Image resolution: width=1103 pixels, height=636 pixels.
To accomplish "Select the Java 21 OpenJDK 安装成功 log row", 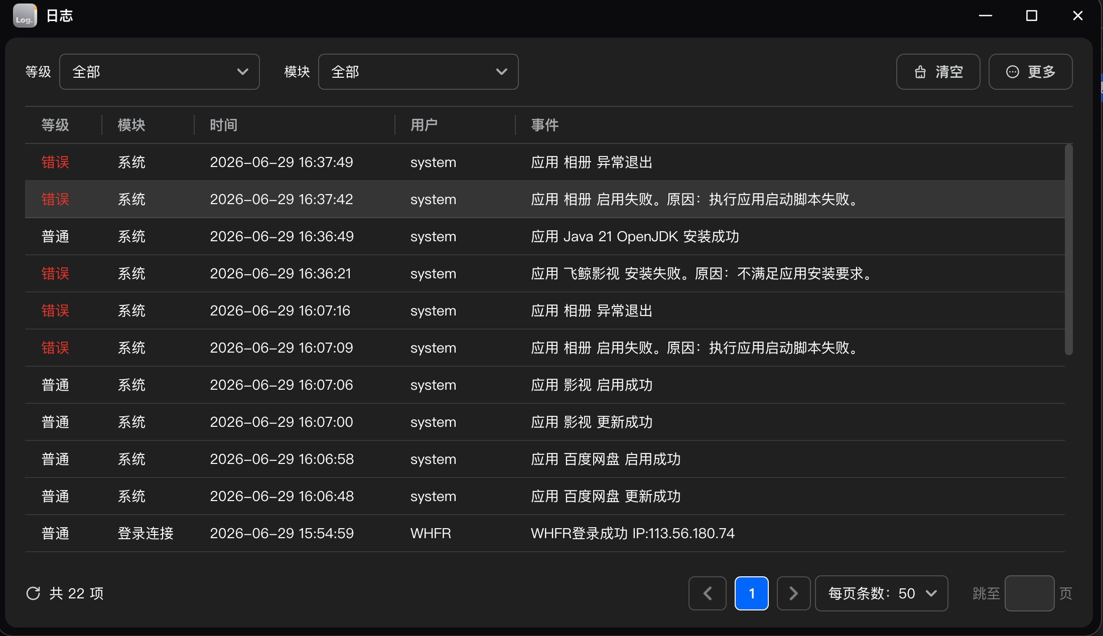I will pyautogui.click(x=545, y=236).
